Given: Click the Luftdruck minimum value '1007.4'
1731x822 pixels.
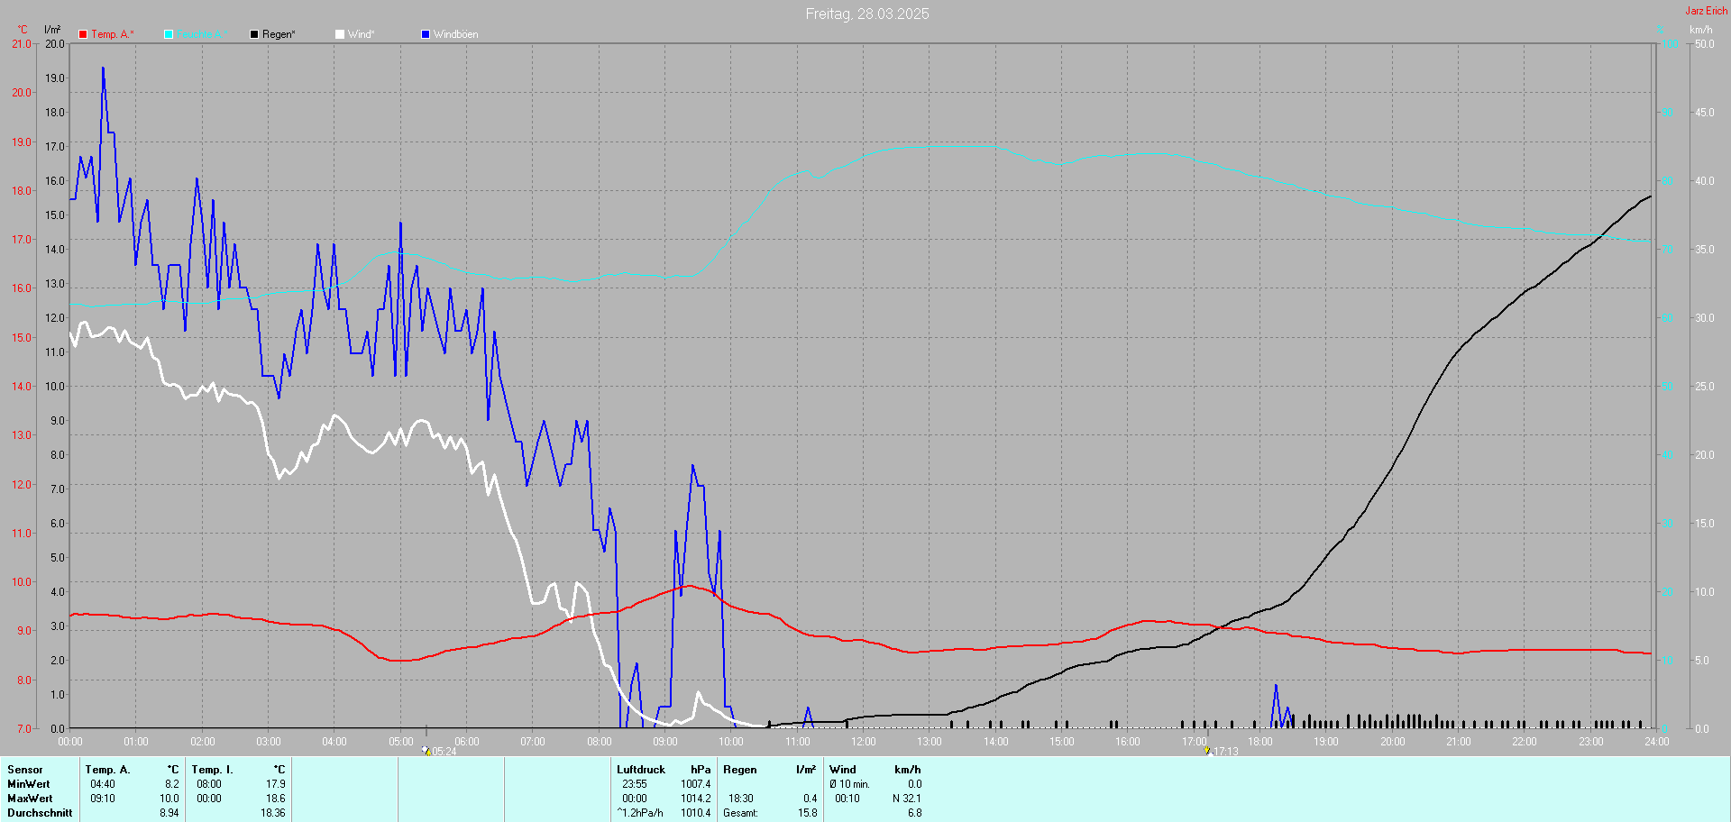Looking at the screenshot, I should pyautogui.click(x=696, y=784).
